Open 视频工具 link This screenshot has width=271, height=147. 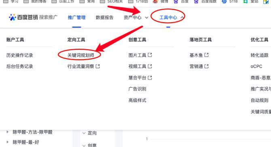[x=137, y=66]
